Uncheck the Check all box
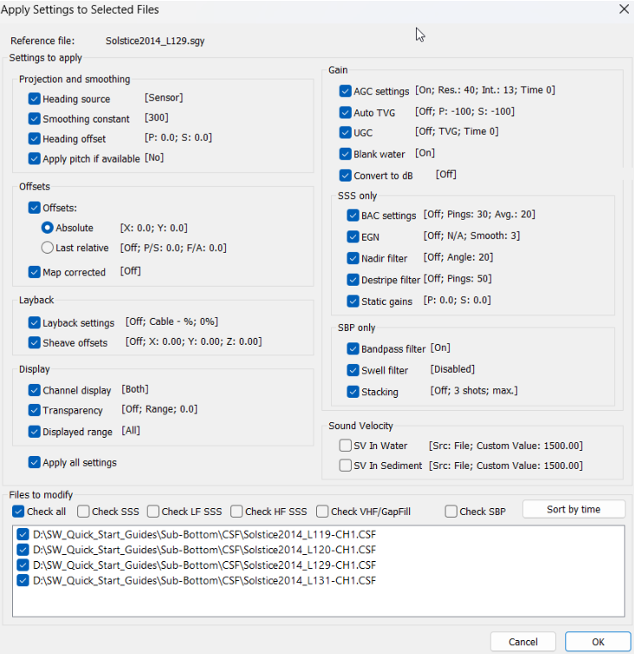 [x=18, y=512]
